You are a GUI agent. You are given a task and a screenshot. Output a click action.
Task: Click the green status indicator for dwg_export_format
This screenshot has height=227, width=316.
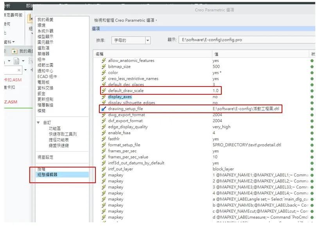pos(311,115)
